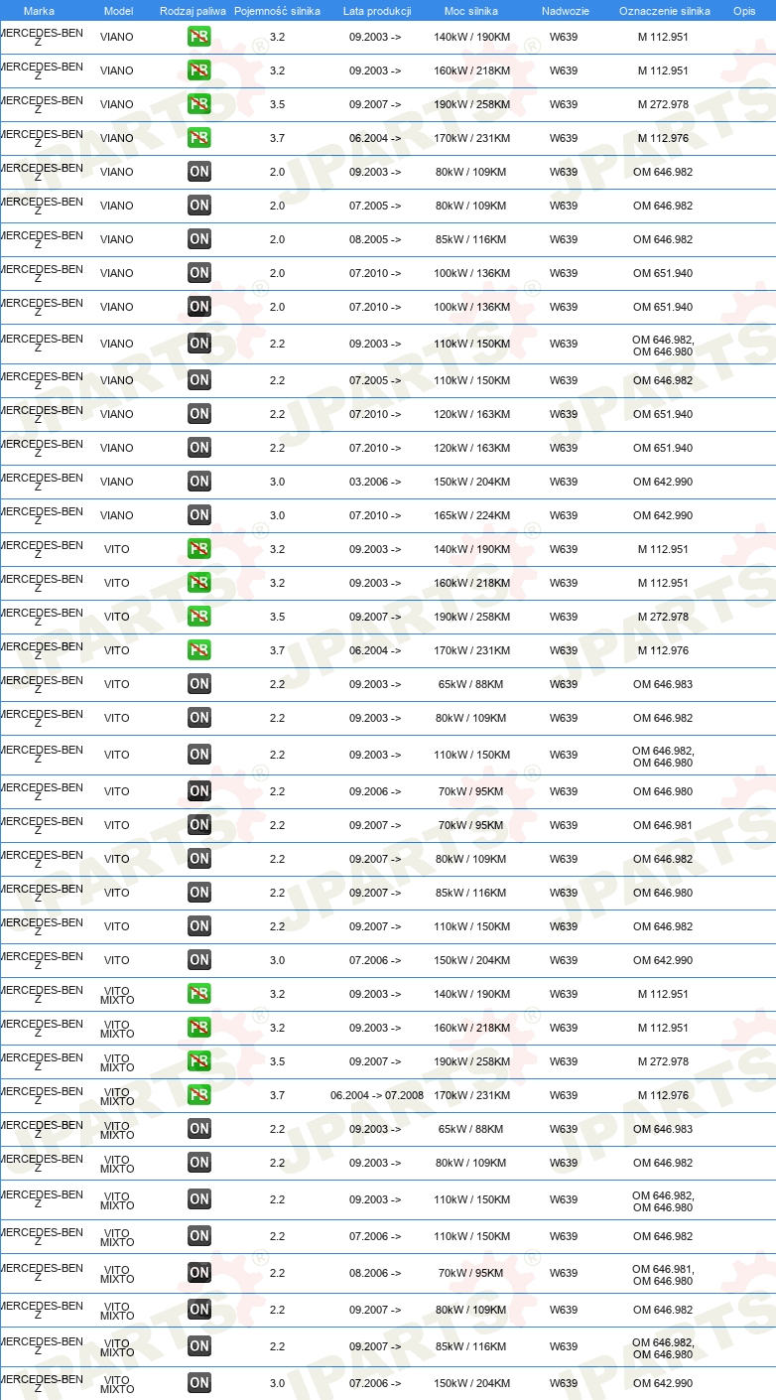
Task: Select the ON icon for VIANO 3.0 165kW/224KM
Action: (198, 515)
